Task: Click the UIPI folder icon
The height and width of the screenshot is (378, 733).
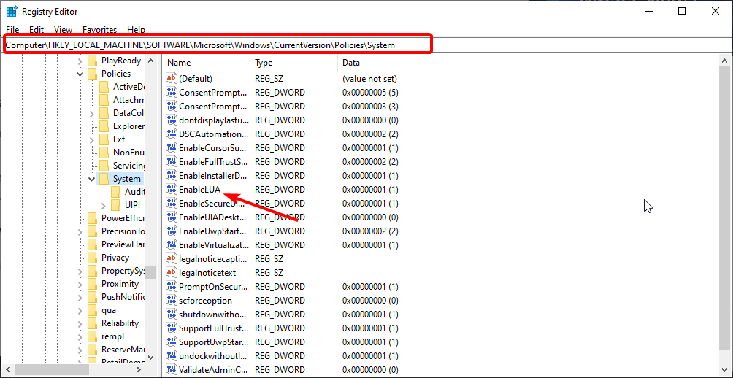Action: point(115,204)
